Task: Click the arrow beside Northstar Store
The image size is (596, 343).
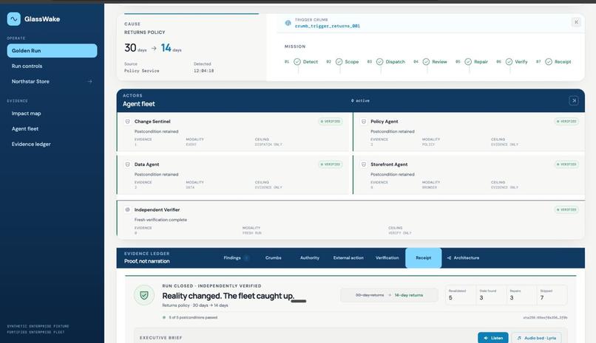Action: pyautogui.click(x=89, y=81)
